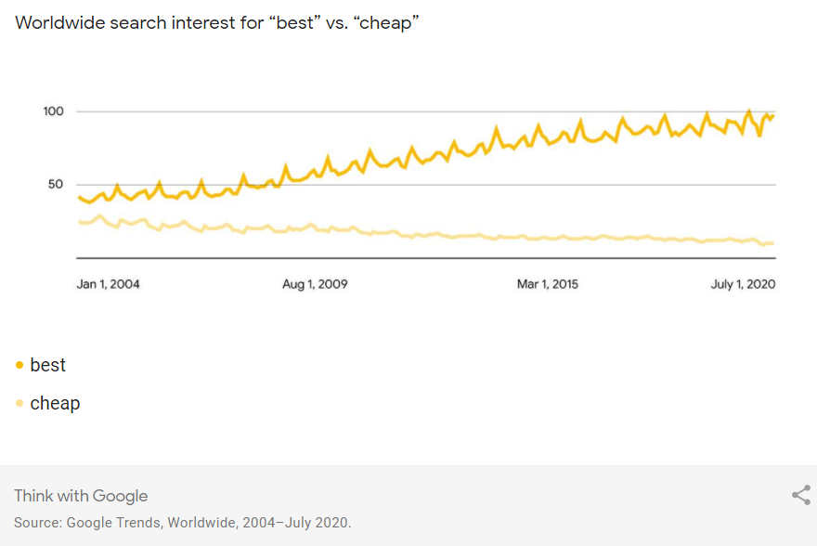
Task: Click the share icon
Action: [x=800, y=496]
